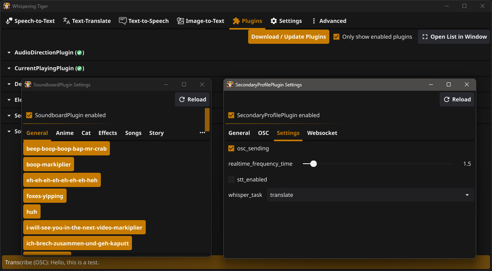This screenshot has height=271, width=492.
Task: Open the soundboard tab overflow menu
Action: (202, 133)
